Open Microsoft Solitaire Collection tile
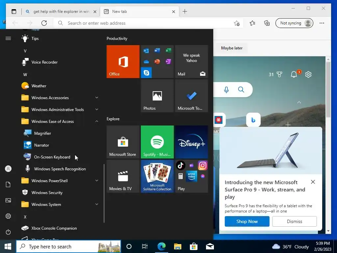 coord(157,176)
